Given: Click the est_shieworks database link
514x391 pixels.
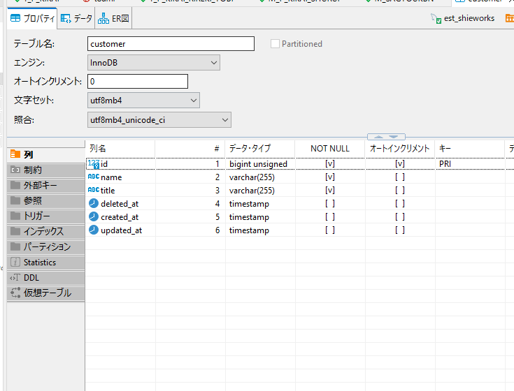Looking at the screenshot, I should pyautogui.click(x=469, y=18).
